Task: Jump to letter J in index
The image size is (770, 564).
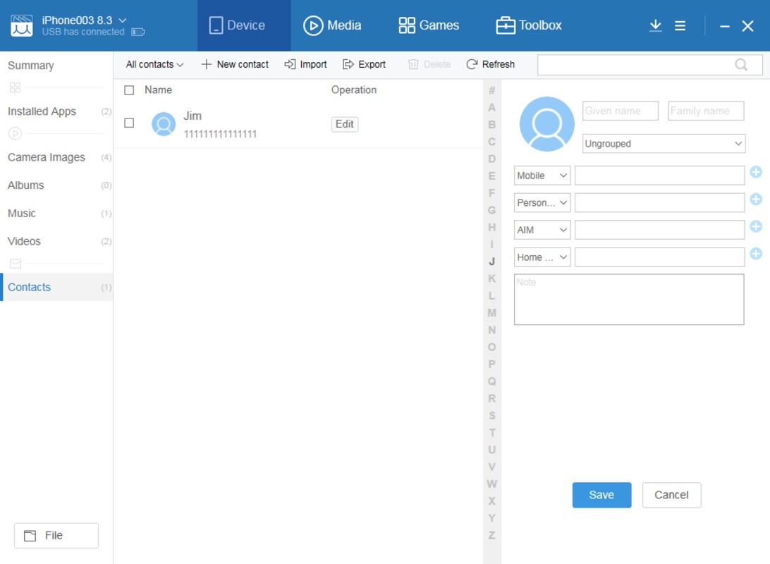Action: pyautogui.click(x=491, y=262)
